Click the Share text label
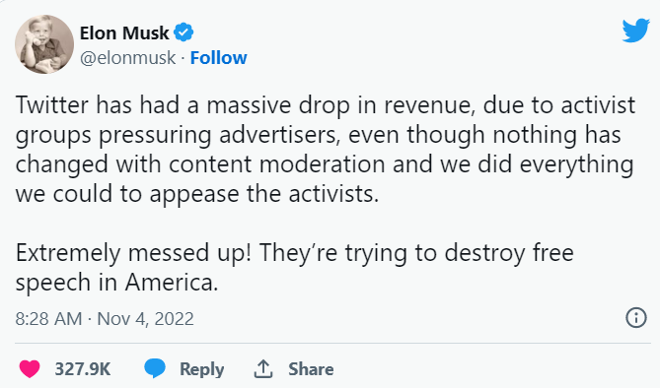This screenshot has width=660, height=388. point(311,369)
